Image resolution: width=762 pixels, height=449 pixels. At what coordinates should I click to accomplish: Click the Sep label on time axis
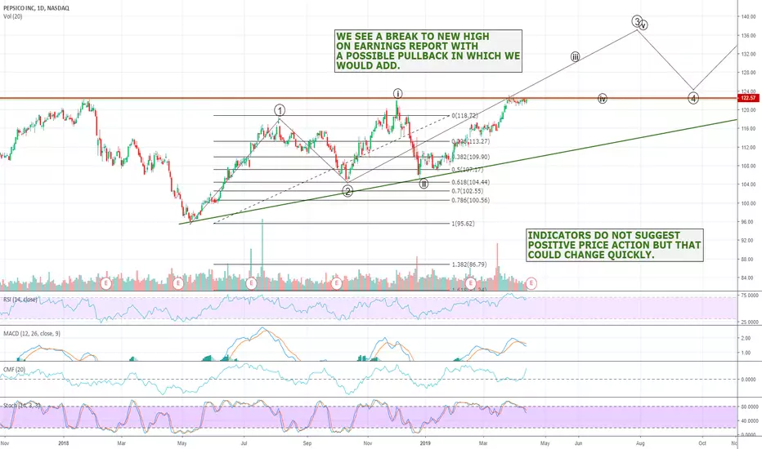pos(307,443)
